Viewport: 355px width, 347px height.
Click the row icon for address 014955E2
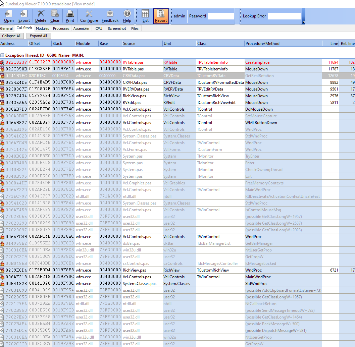[2, 243]
